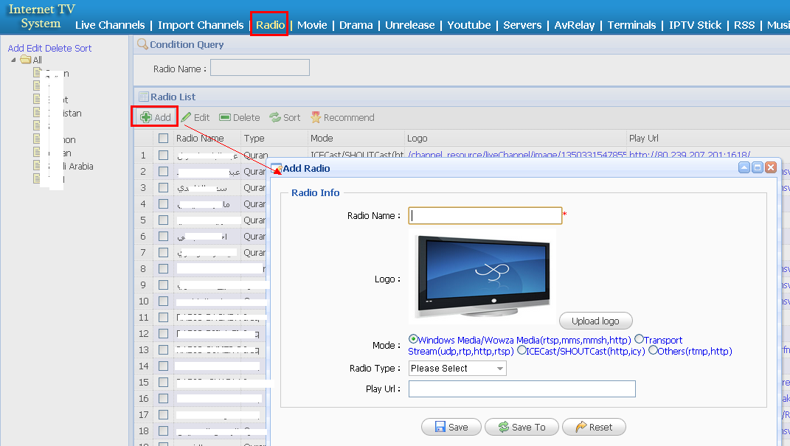This screenshot has width=790, height=446.
Task: Click the Upload logo button
Action: (x=595, y=321)
